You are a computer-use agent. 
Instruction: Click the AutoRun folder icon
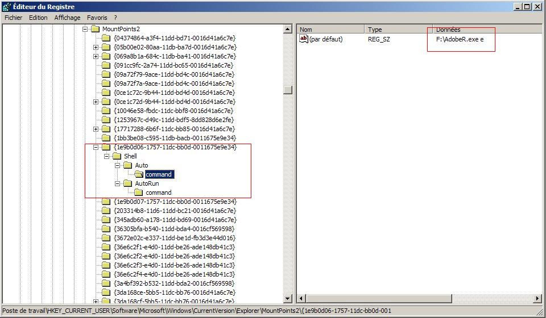(x=128, y=183)
